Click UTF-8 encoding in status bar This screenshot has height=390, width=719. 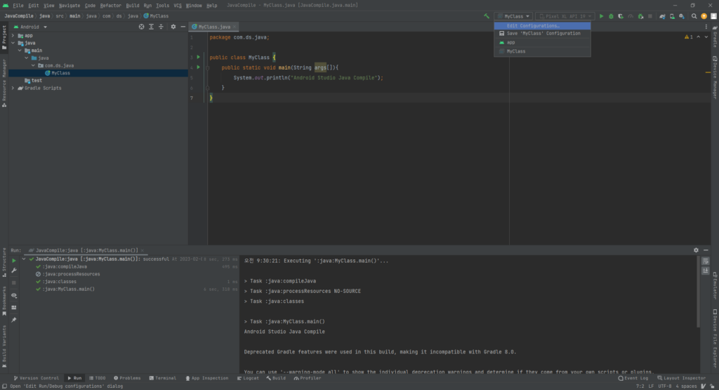coord(665,386)
